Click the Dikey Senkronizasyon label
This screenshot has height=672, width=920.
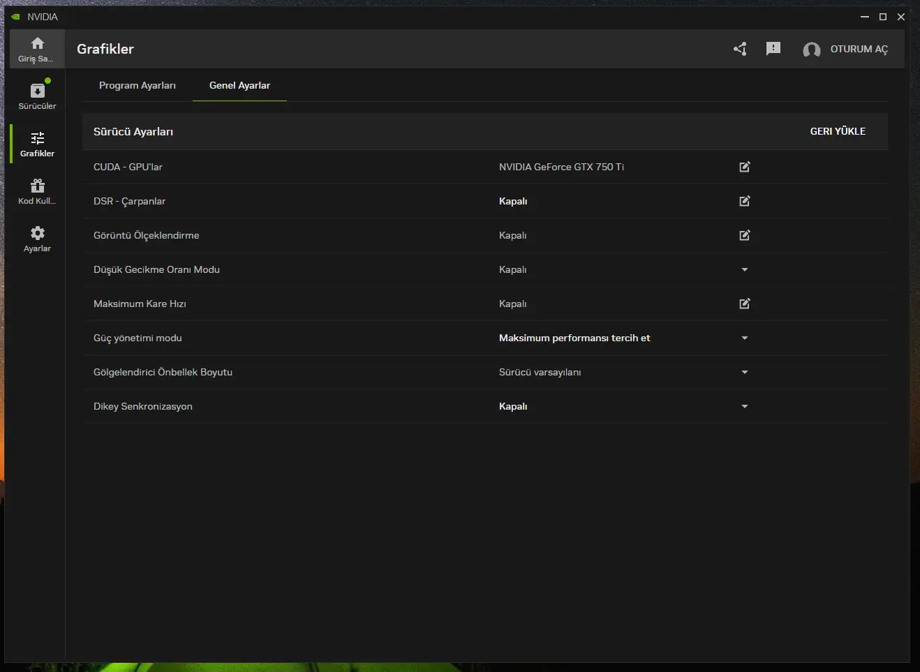[x=142, y=406]
